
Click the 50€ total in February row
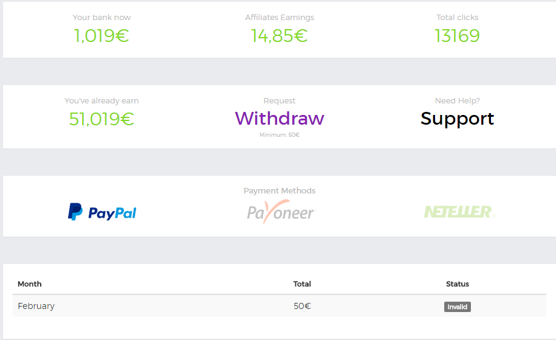tap(302, 306)
